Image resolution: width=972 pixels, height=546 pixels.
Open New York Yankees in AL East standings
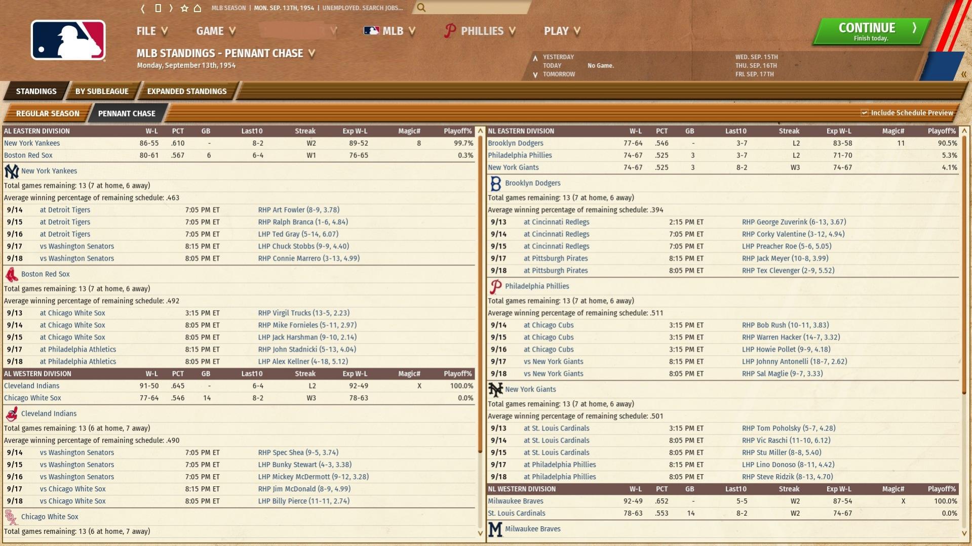(x=32, y=143)
